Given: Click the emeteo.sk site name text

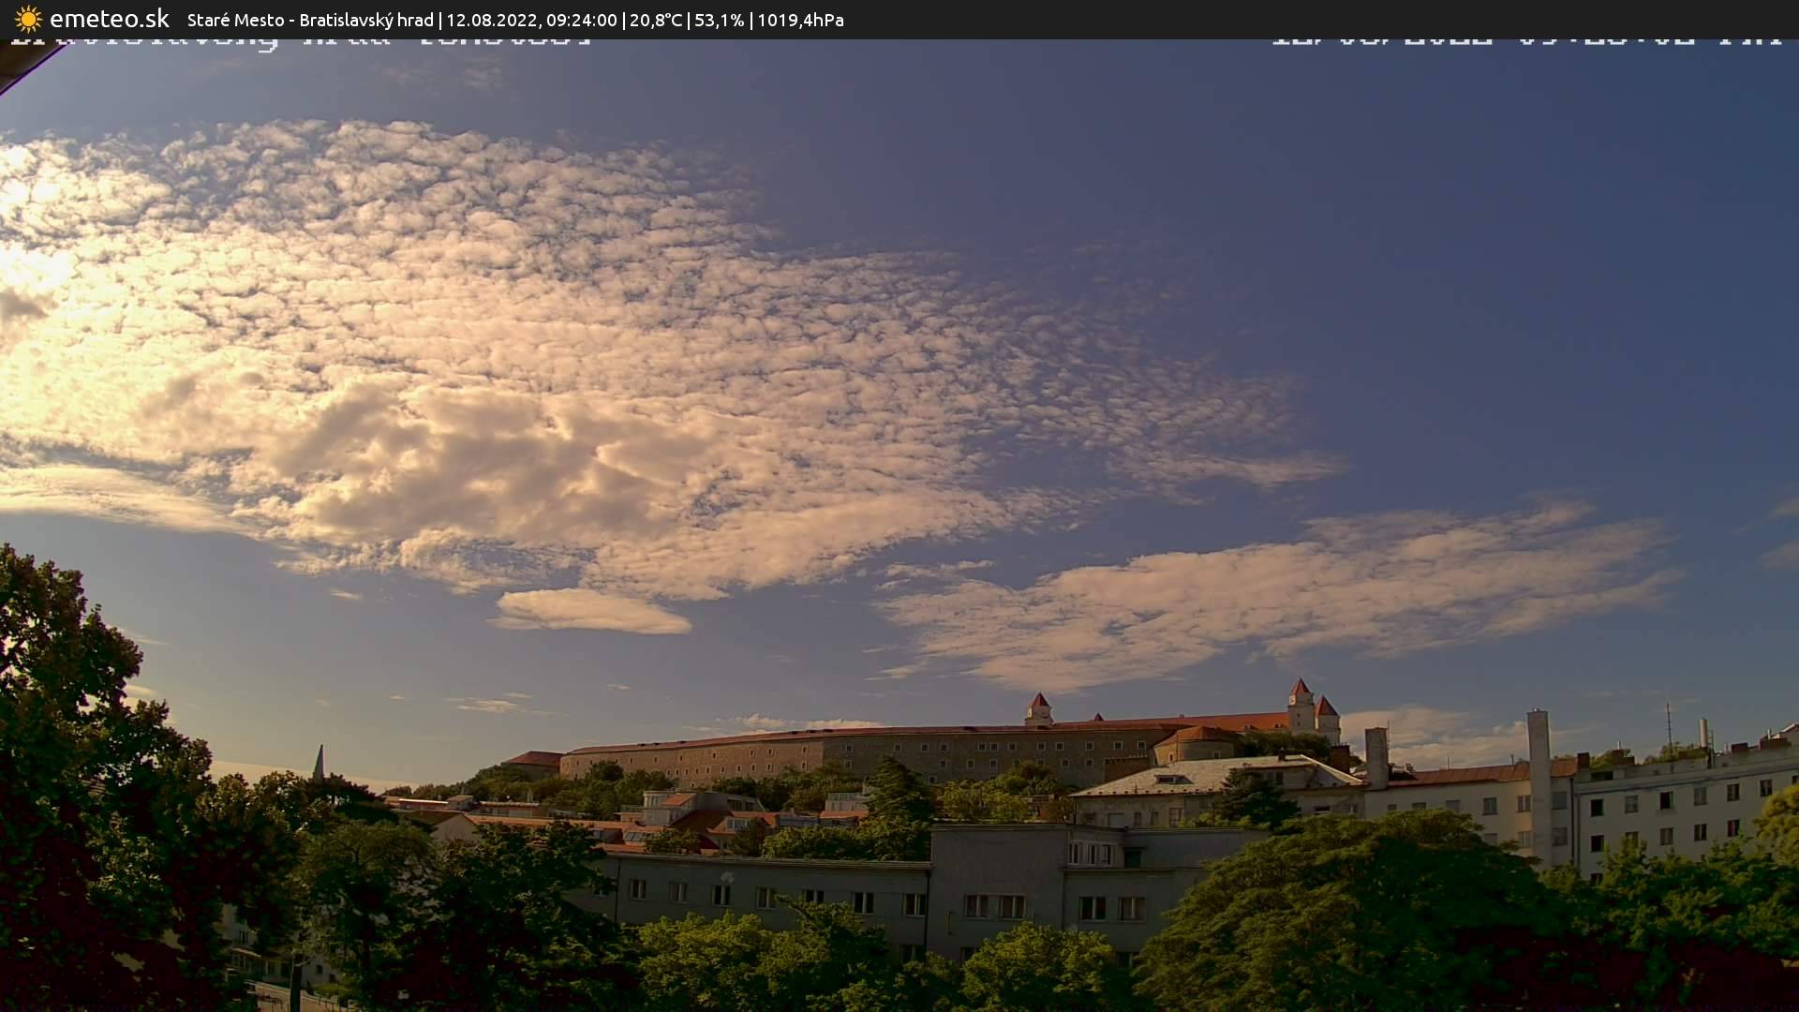Looking at the screenshot, I should point(109,19).
